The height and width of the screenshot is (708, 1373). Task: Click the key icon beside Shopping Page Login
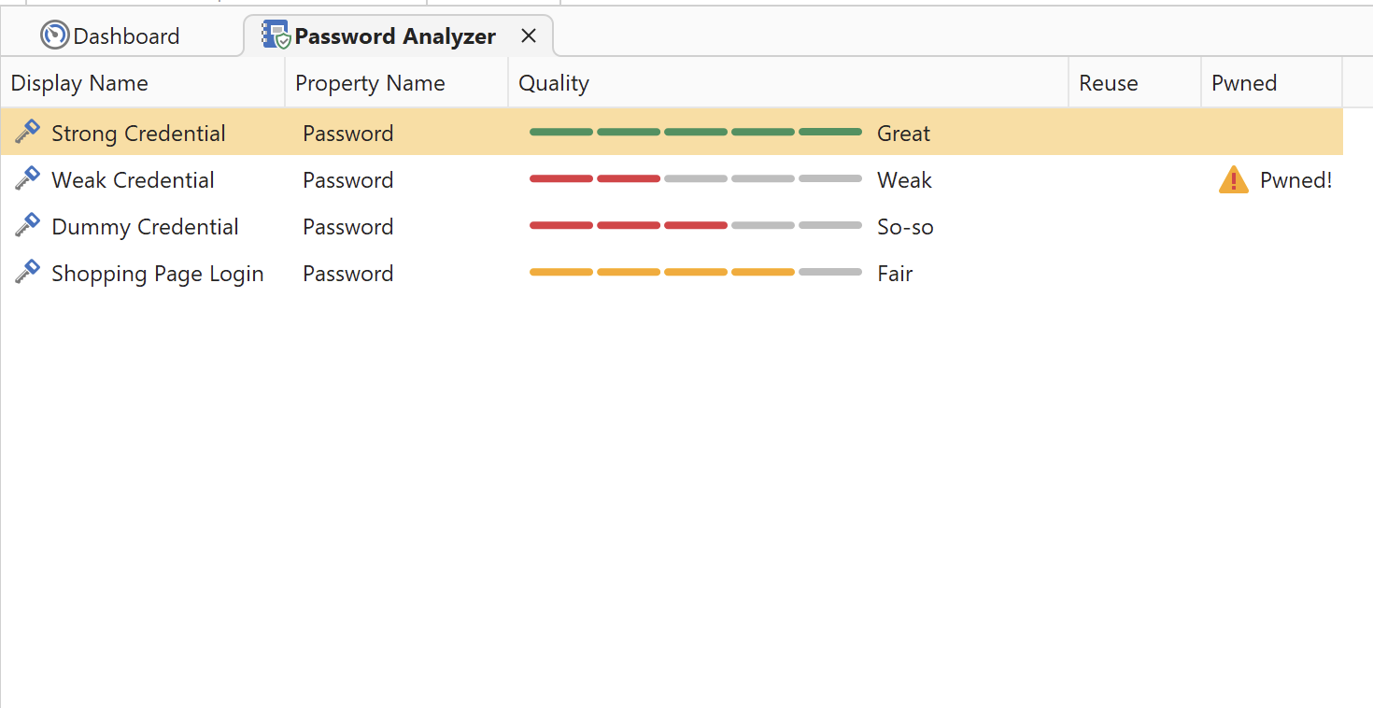(27, 272)
